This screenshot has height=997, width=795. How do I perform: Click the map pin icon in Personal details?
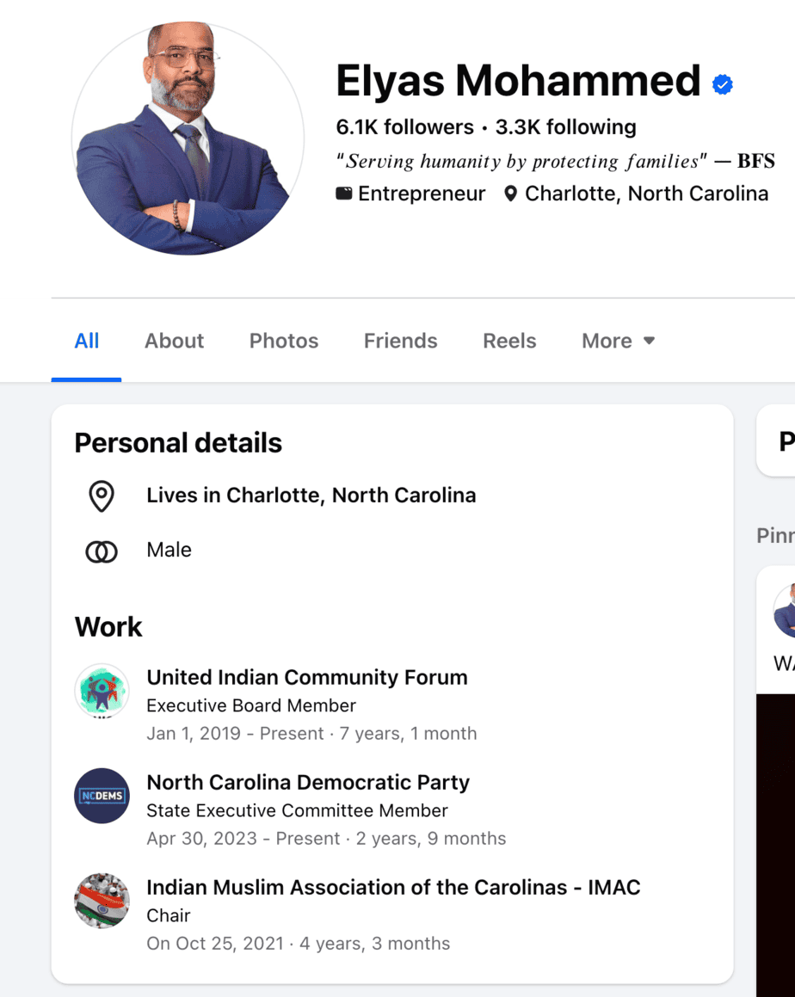(x=102, y=496)
